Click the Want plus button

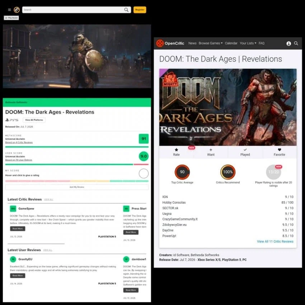tap(211, 152)
